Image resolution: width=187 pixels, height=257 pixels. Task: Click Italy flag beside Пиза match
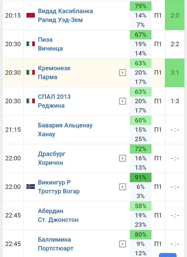click(x=31, y=44)
